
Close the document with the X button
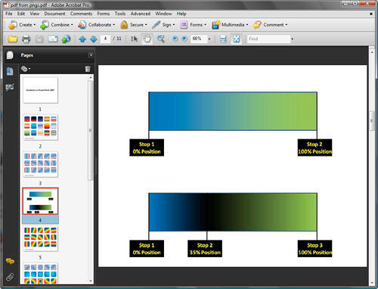371,14
